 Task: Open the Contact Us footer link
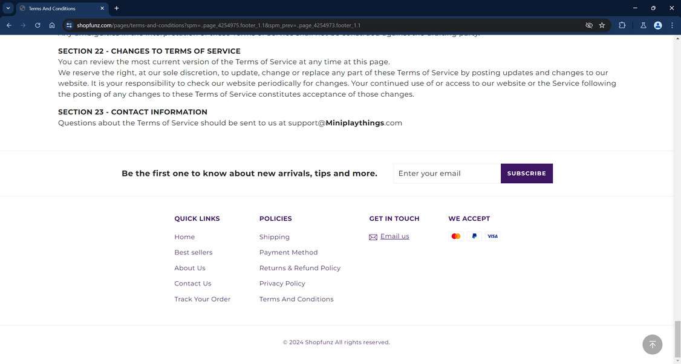coord(193,283)
